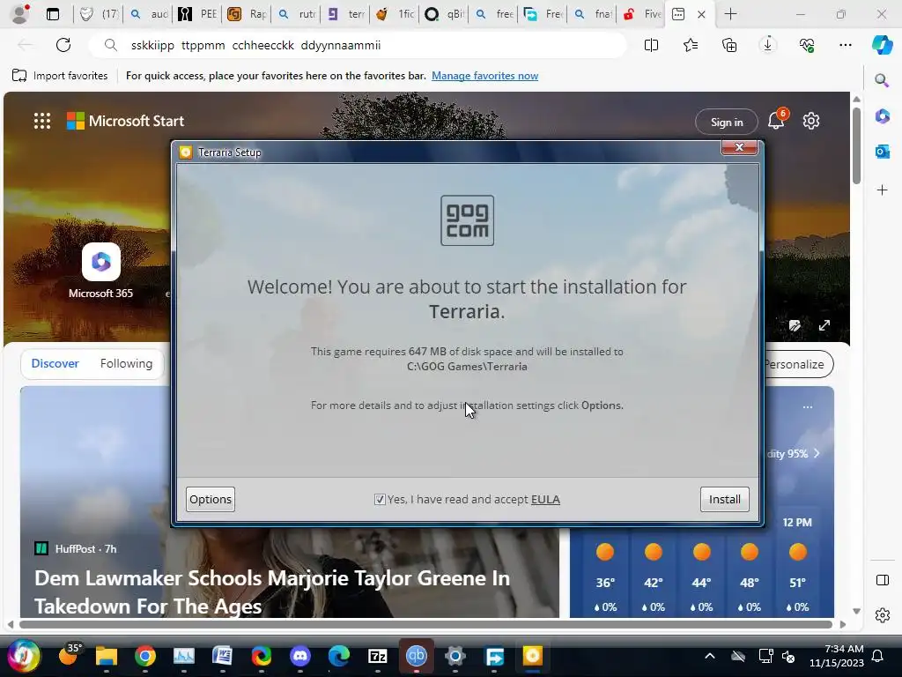Open the Downloads icon in Edge toolbar
This screenshot has height=677, width=902.
click(x=767, y=45)
